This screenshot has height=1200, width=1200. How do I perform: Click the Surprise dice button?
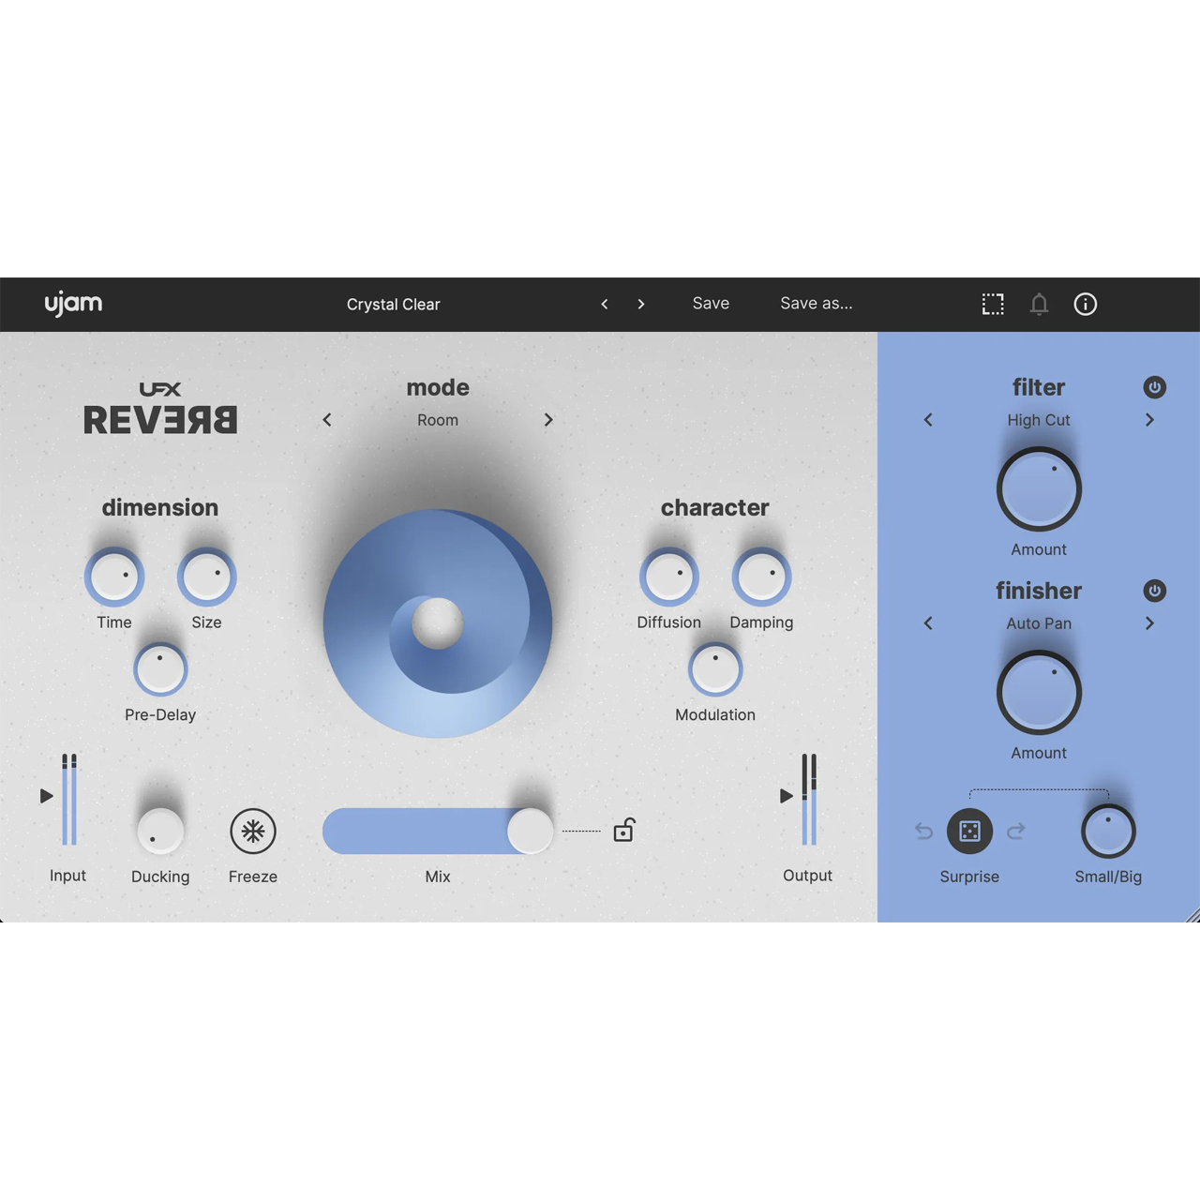(970, 832)
